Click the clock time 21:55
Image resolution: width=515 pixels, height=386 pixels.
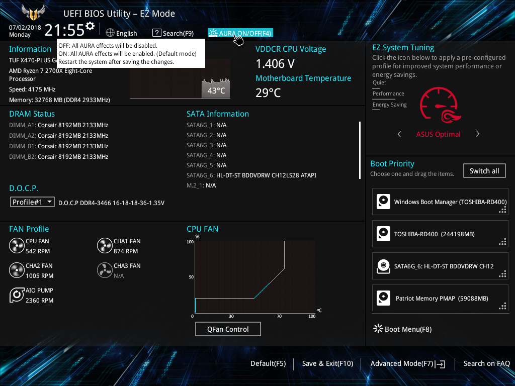[64, 30]
